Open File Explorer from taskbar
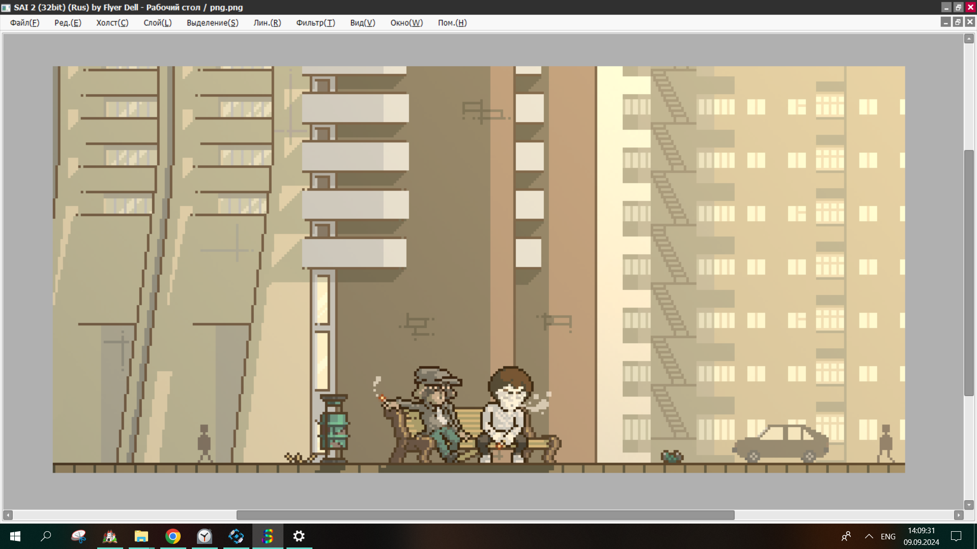Viewport: 977px width, 549px height. (x=141, y=536)
